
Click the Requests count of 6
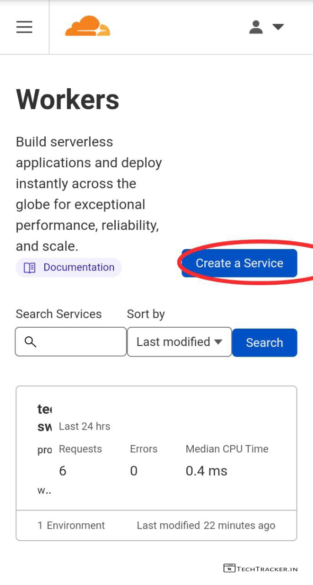point(63,471)
